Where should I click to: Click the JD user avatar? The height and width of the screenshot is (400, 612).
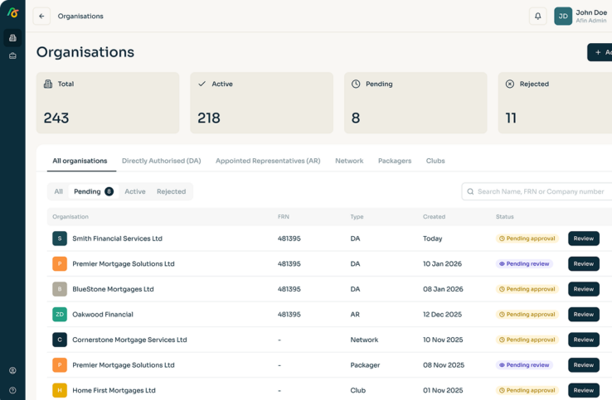click(563, 16)
